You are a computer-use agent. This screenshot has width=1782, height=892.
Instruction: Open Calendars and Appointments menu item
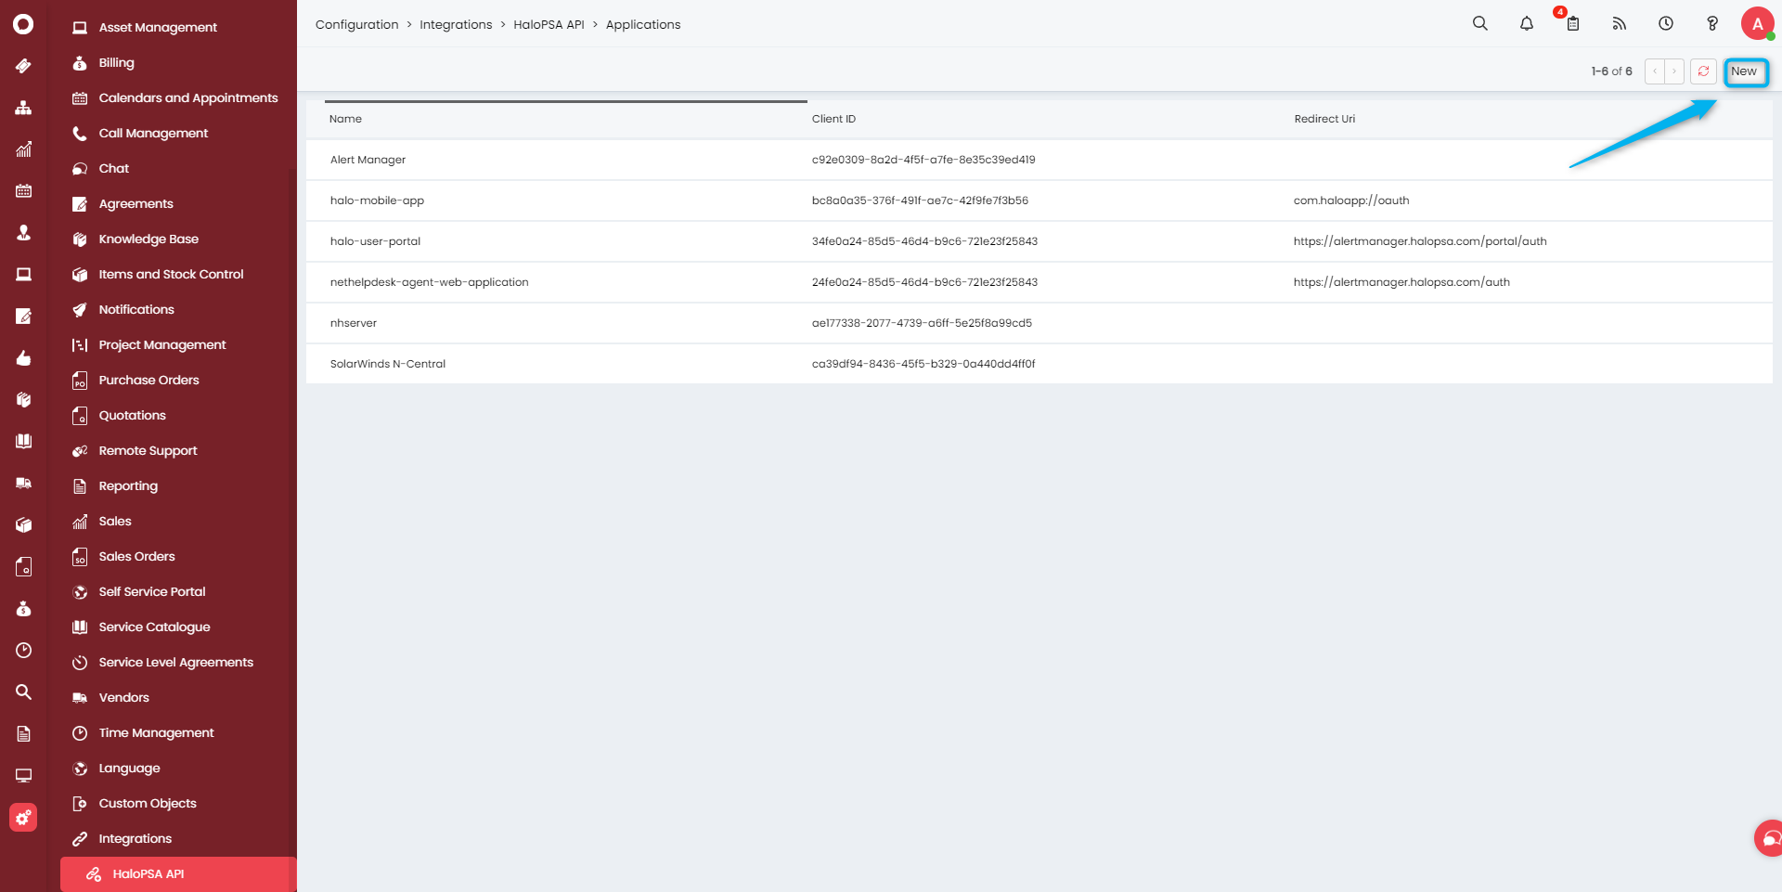[x=188, y=98]
